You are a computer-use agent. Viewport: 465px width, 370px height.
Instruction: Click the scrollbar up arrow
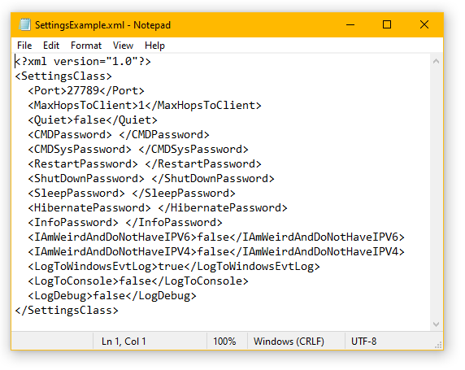coord(436,62)
